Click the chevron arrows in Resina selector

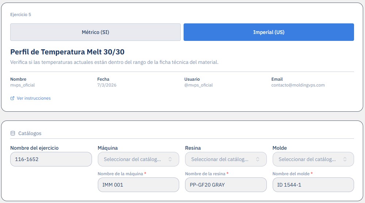click(258, 159)
